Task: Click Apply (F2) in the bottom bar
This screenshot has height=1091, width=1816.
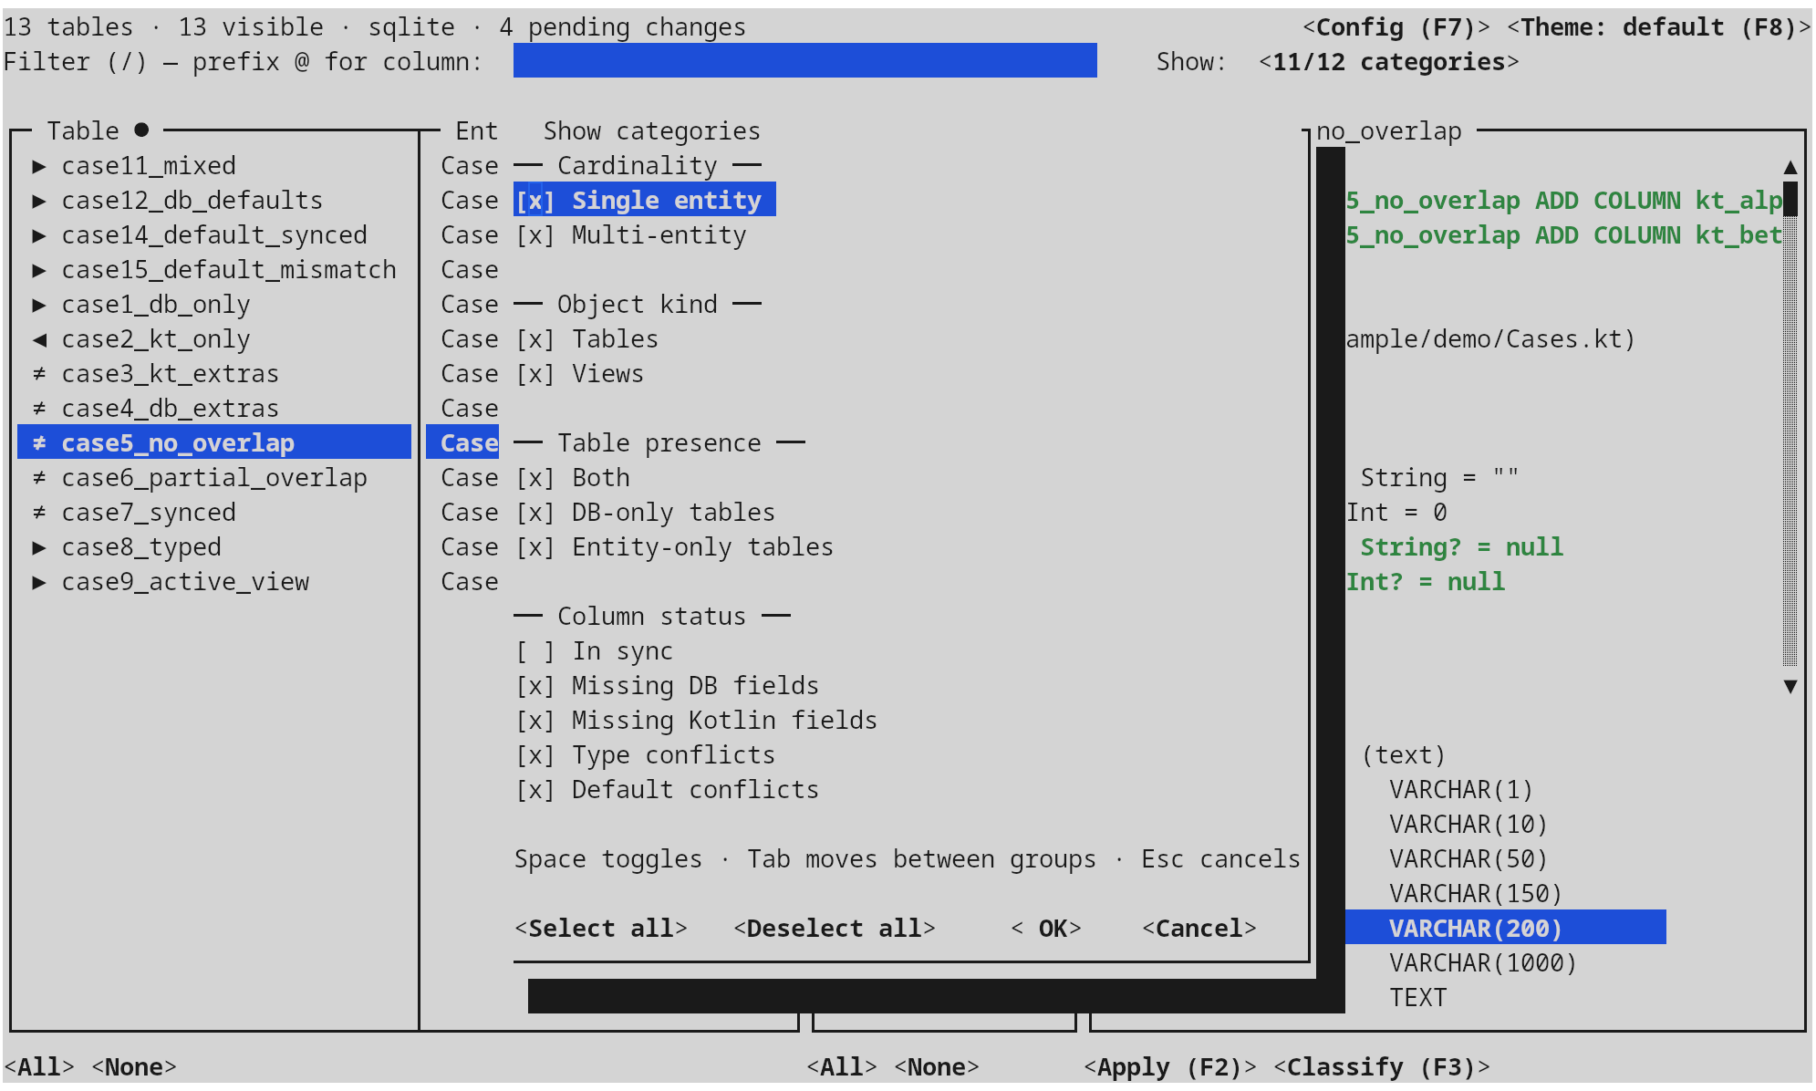Action: 1170,1067
